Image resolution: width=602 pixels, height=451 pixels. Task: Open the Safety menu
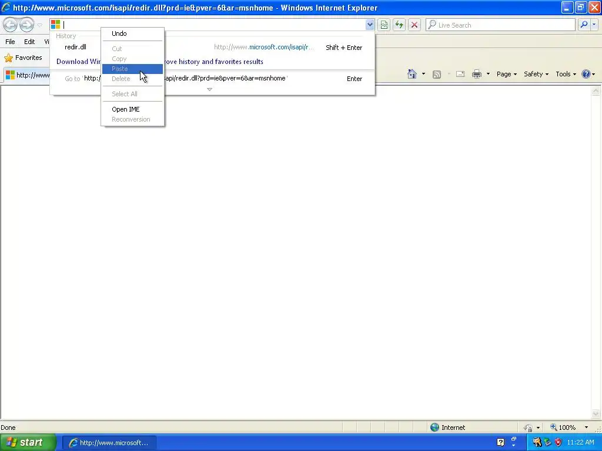pyautogui.click(x=536, y=74)
